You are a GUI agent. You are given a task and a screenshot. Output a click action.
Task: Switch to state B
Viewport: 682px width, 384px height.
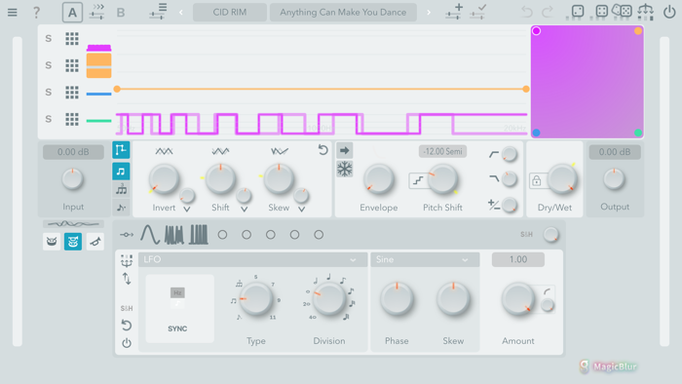(121, 13)
